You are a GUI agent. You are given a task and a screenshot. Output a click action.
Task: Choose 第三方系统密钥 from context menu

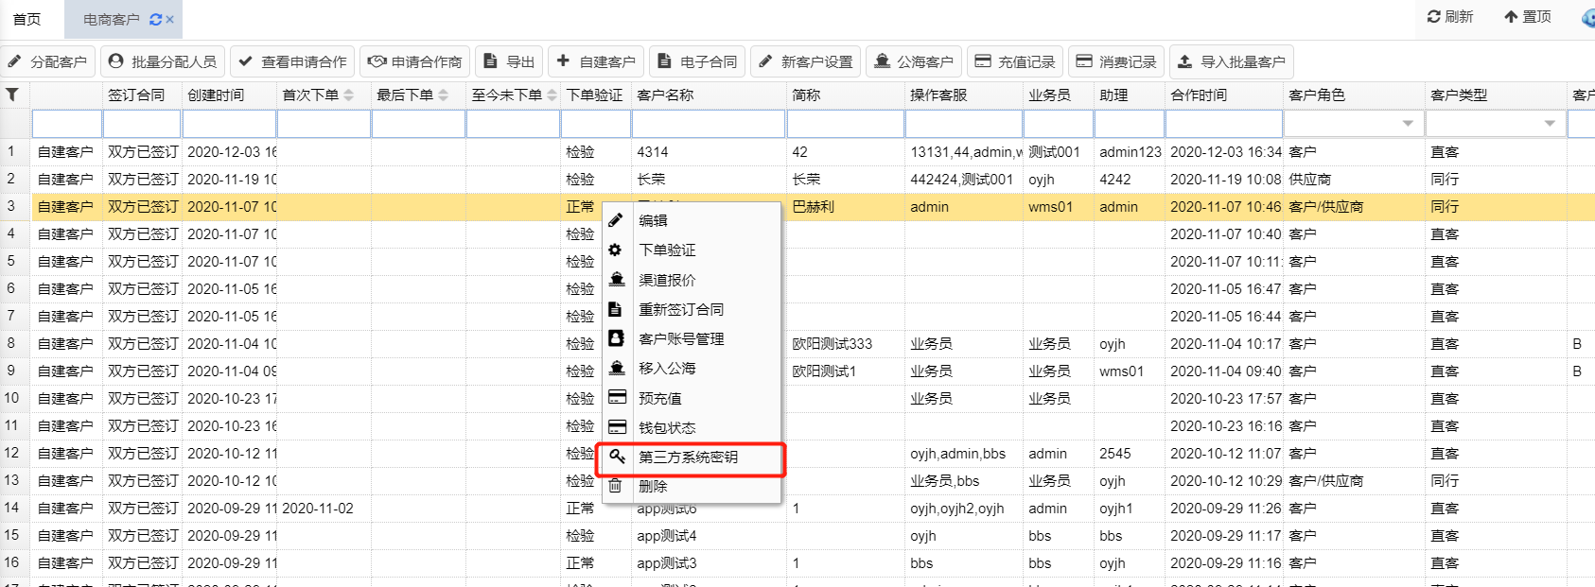pyautogui.click(x=688, y=458)
